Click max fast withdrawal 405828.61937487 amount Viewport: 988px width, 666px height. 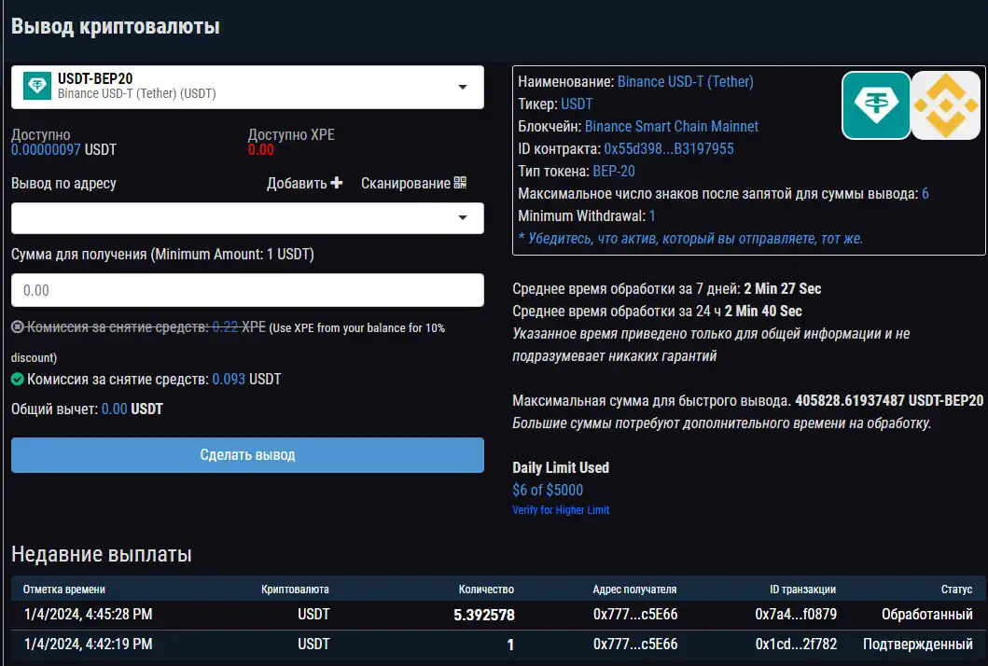(x=849, y=401)
